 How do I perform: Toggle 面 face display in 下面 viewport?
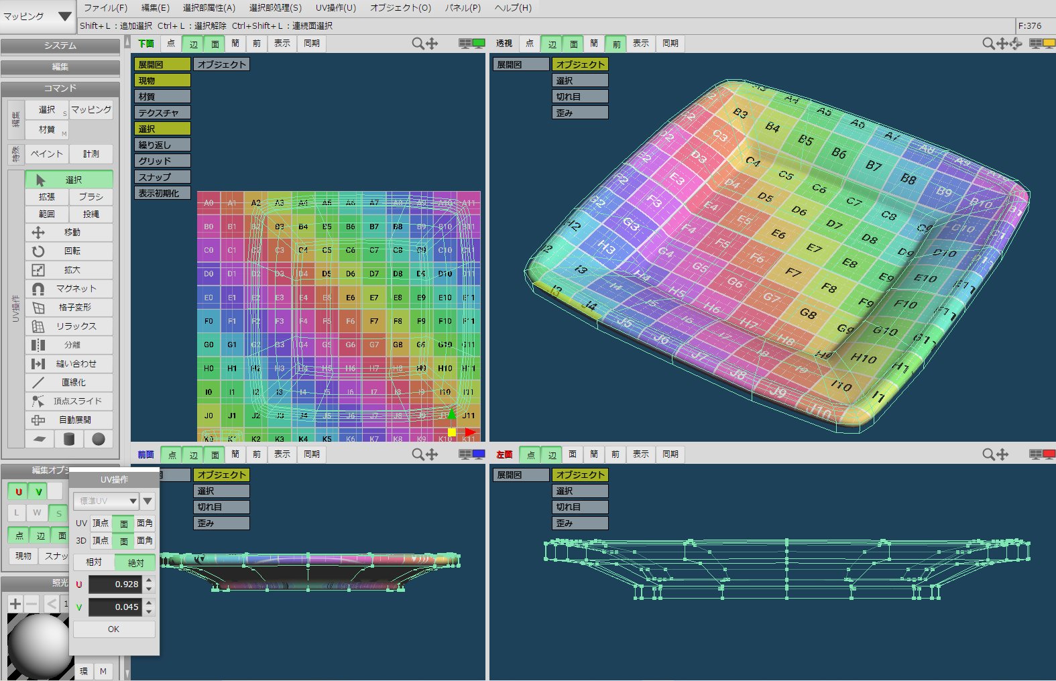215,44
